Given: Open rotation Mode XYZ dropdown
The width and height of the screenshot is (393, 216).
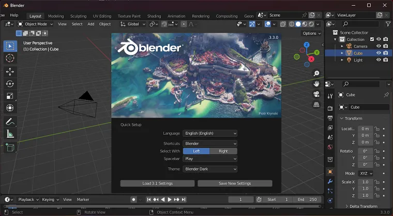Looking at the screenshot, I should (366, 174).
